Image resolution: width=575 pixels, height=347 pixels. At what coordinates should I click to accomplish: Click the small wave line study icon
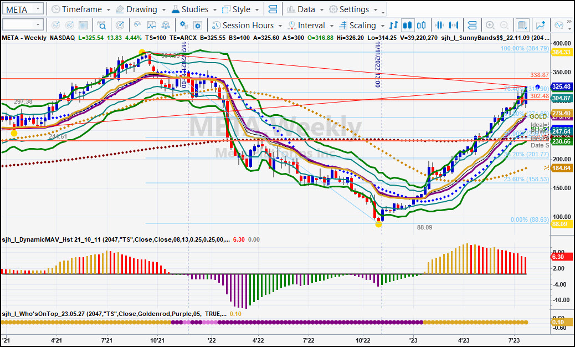137,25
